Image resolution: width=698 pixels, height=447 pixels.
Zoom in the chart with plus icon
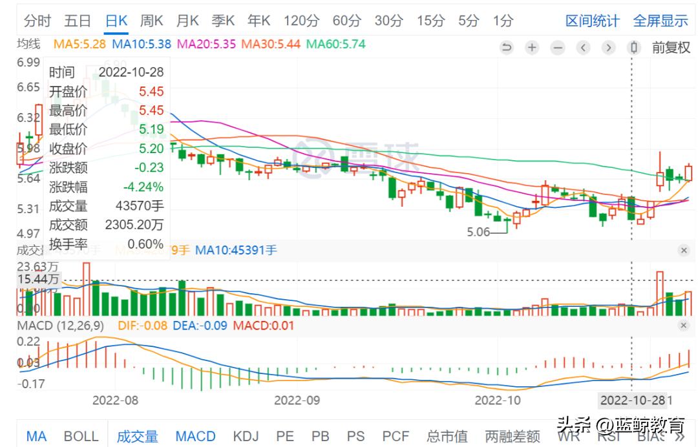tap(532, 48)
